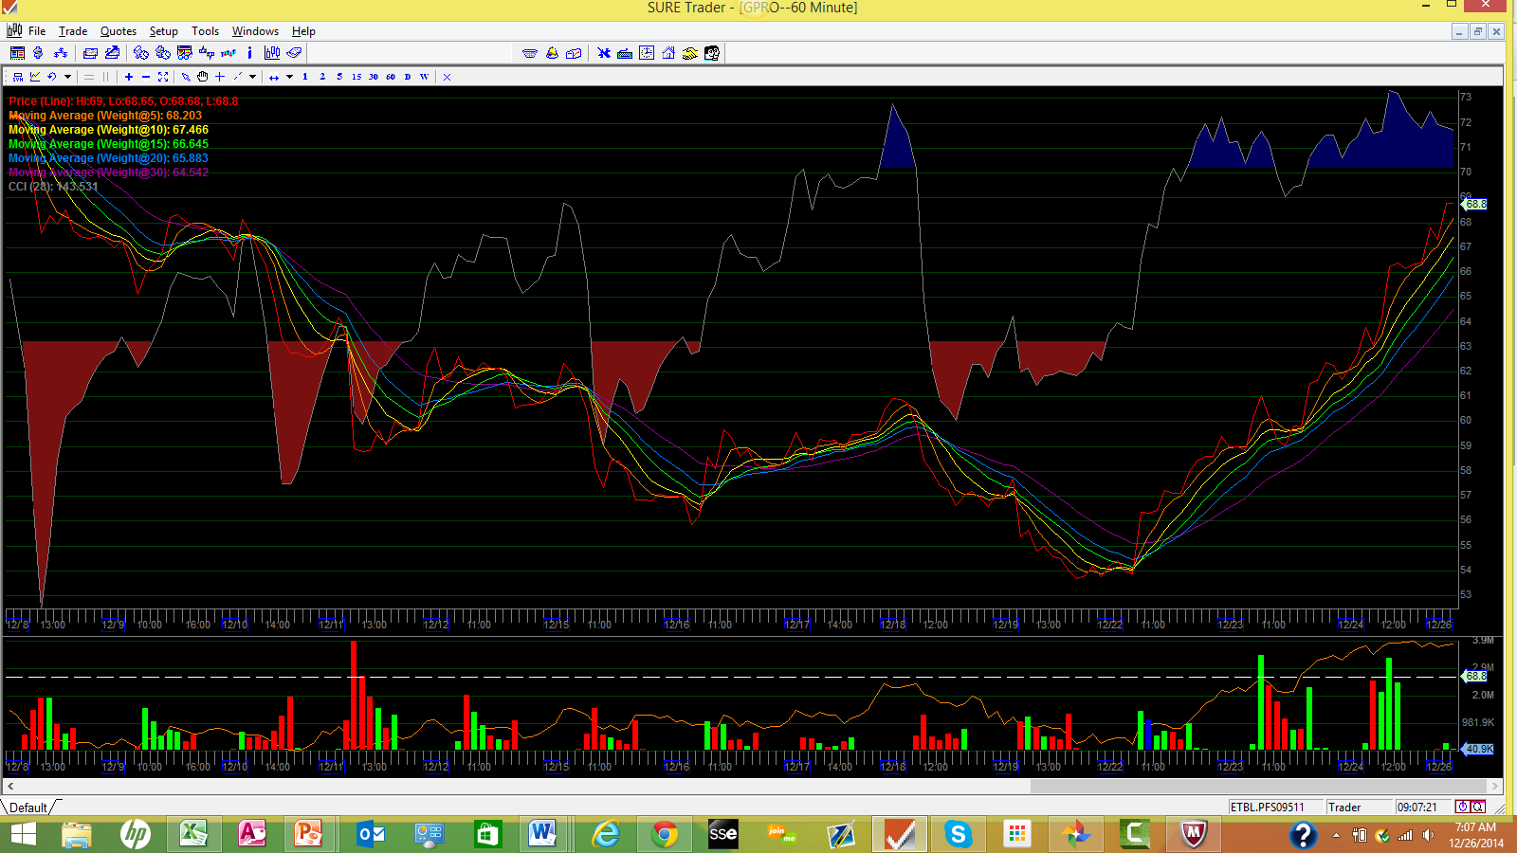Switch chart to 15 minute interval

point(356,77)
